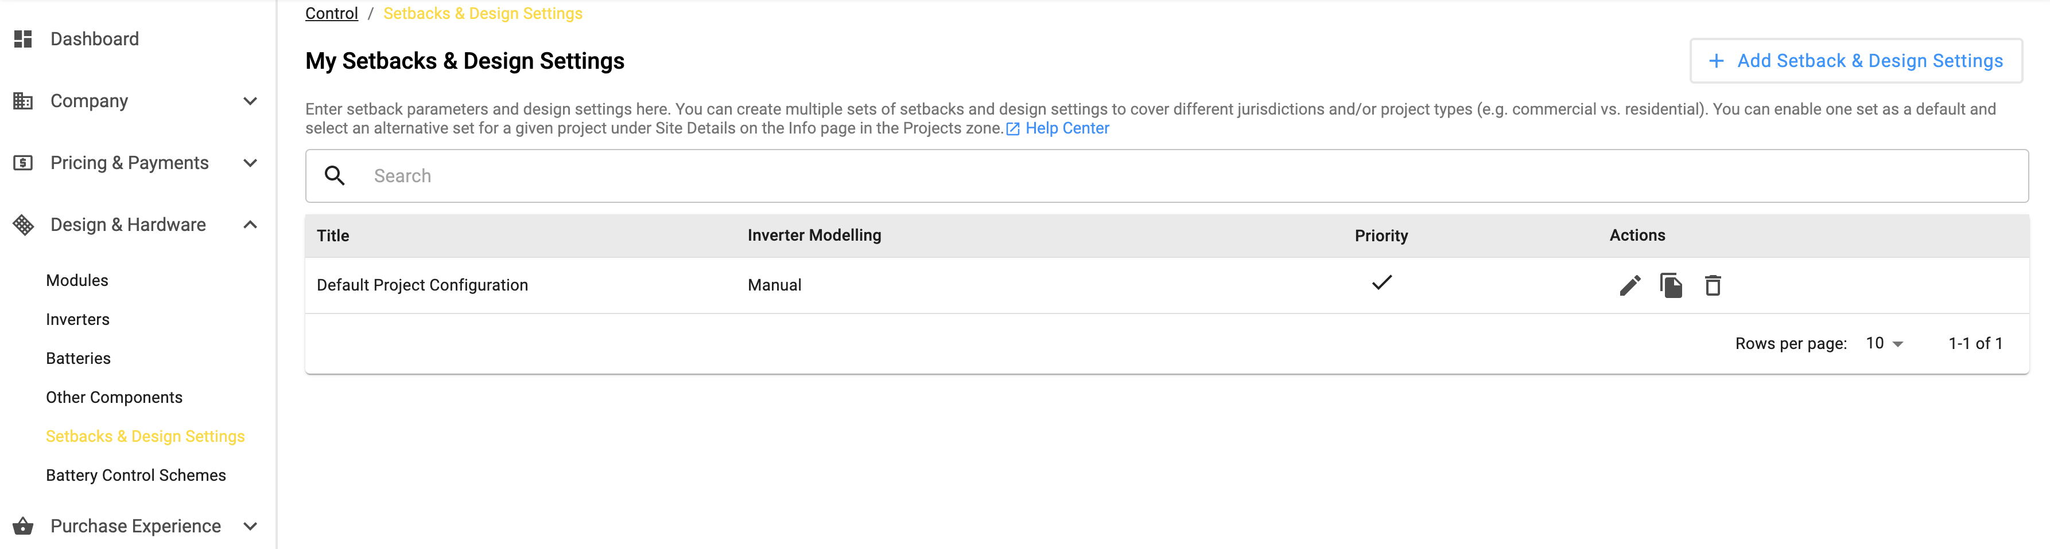Click the Priority column header
Screen dimensions: 2050x549
(1381, 235)
